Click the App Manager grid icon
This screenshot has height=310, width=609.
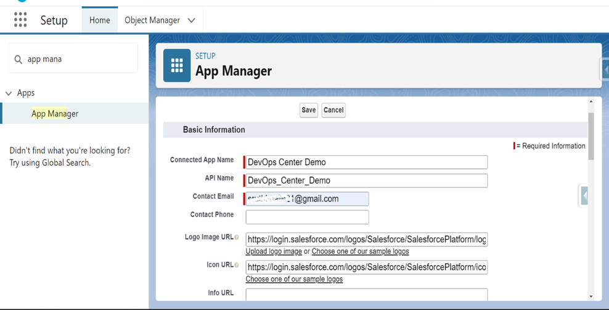[177, 65]
